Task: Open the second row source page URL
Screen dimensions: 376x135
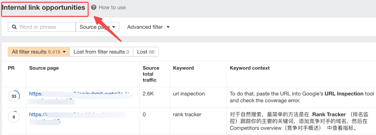Action: click(x=77, y=115)
